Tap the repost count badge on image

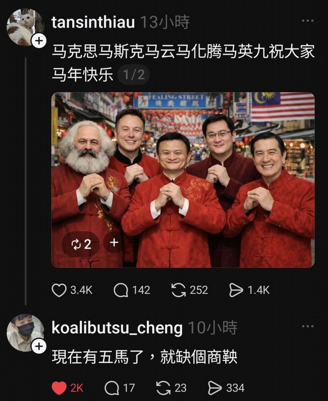click(81, 244)
